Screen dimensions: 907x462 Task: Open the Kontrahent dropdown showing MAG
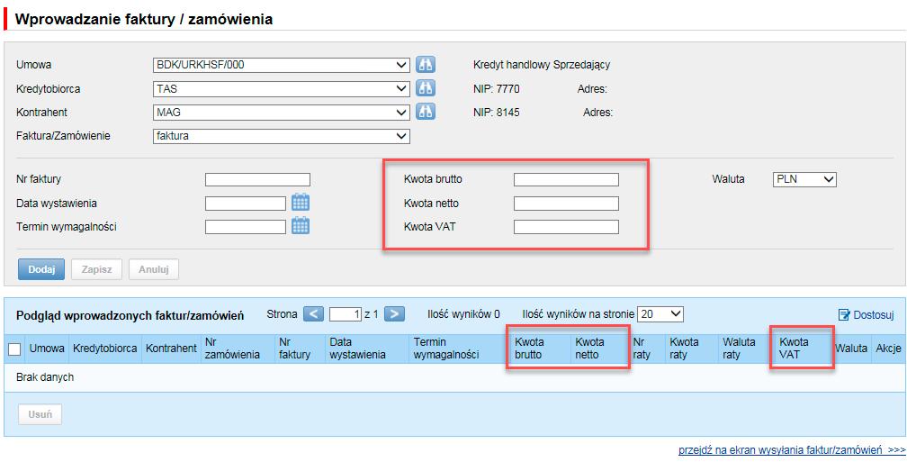click(x=281, y=113)
